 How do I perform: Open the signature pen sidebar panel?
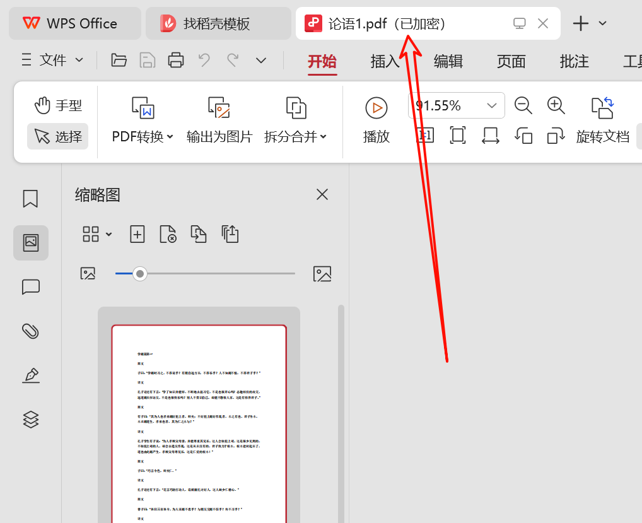click(30, 375)
